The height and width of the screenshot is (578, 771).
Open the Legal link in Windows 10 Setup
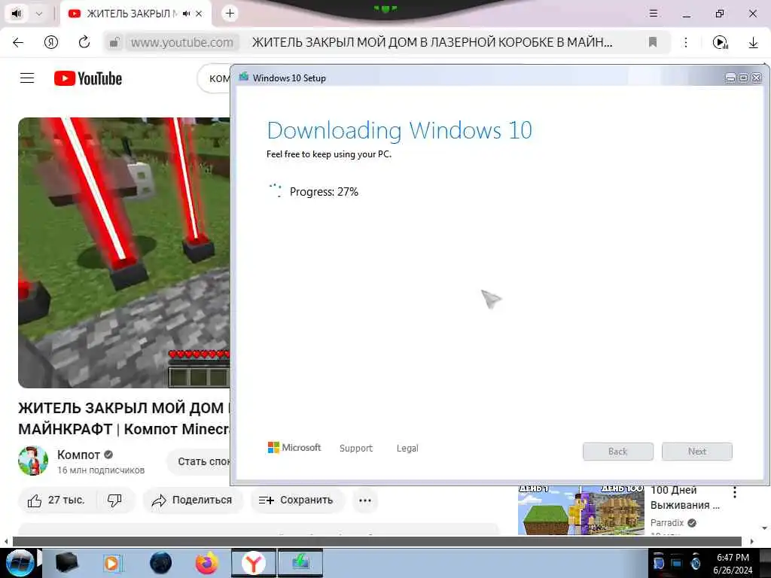click(x=407, y=448)
